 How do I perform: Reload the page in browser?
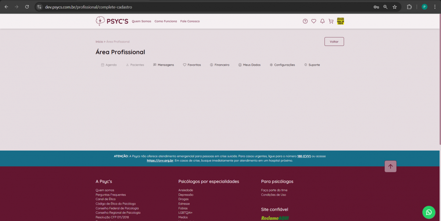[x=27, y=7]
